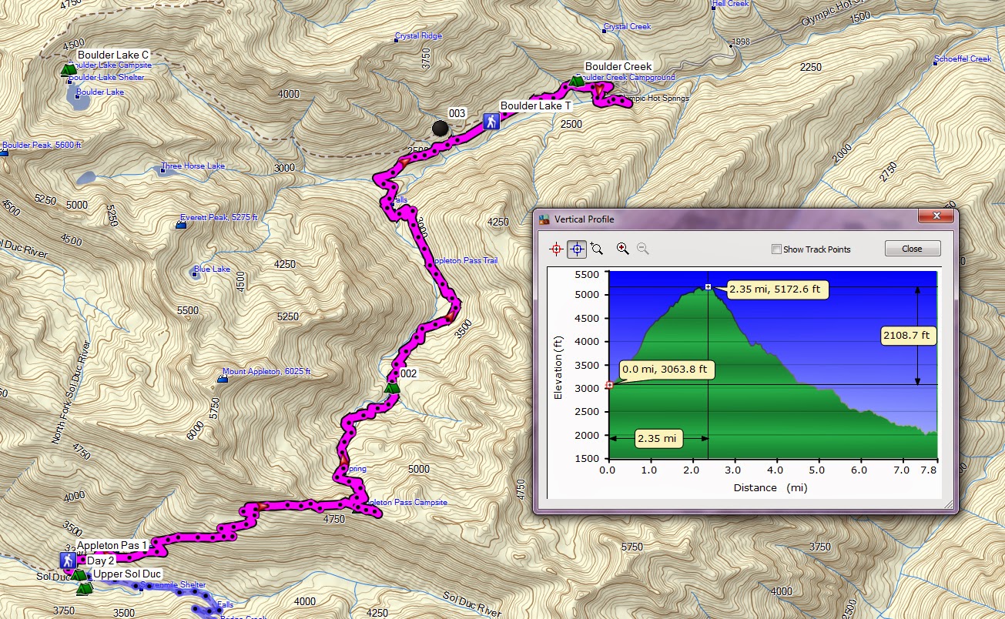
Task: Click the Boulder Lake T waypoint label
Action: point(536,106)
